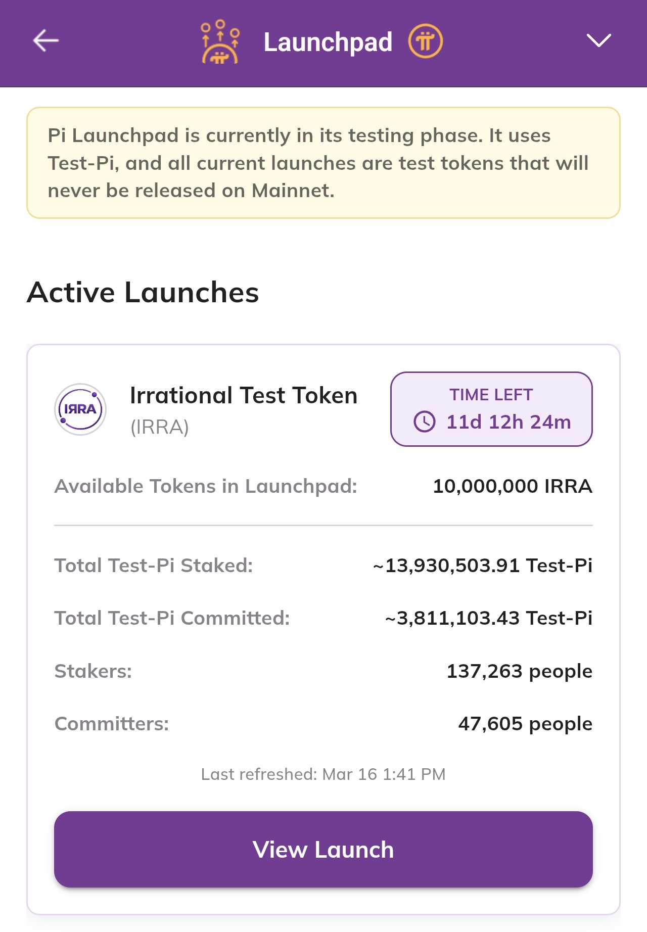Click the Total Test-Pi Committed value
The image size is (647, 932).
pos(489,618)
